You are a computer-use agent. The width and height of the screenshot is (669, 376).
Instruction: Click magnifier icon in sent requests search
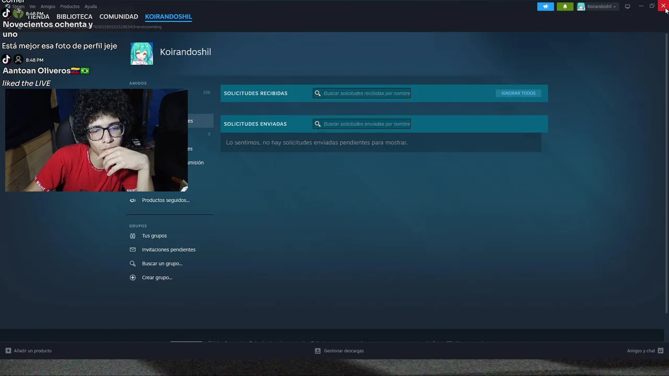(x=318, y=124)
